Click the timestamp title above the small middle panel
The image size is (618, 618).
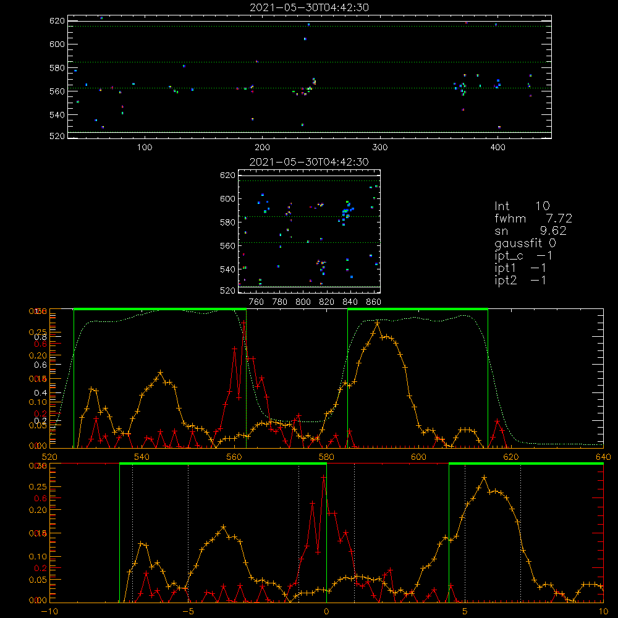pos(310,162)
